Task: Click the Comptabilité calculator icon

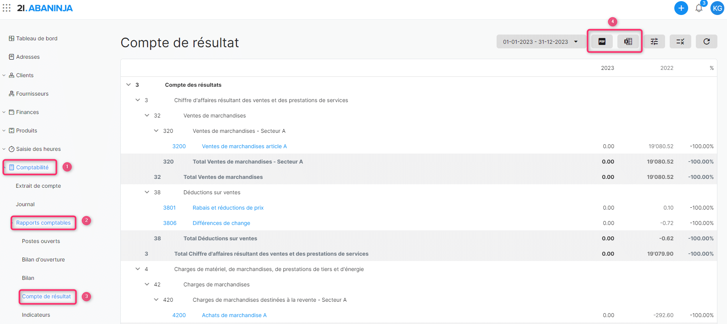Action: (12, 167)
